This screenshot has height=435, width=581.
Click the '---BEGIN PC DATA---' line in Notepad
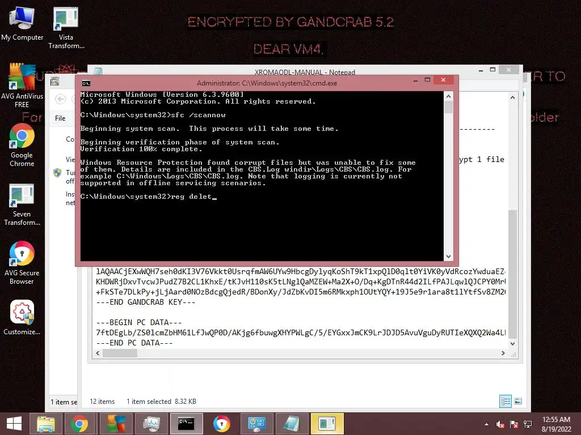coord(138,322)
